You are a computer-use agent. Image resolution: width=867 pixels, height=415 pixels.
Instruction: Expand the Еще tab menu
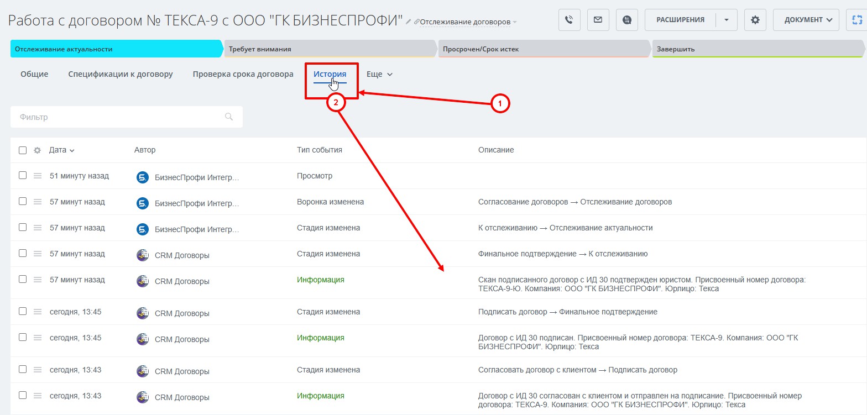click(x=379, y=74)
